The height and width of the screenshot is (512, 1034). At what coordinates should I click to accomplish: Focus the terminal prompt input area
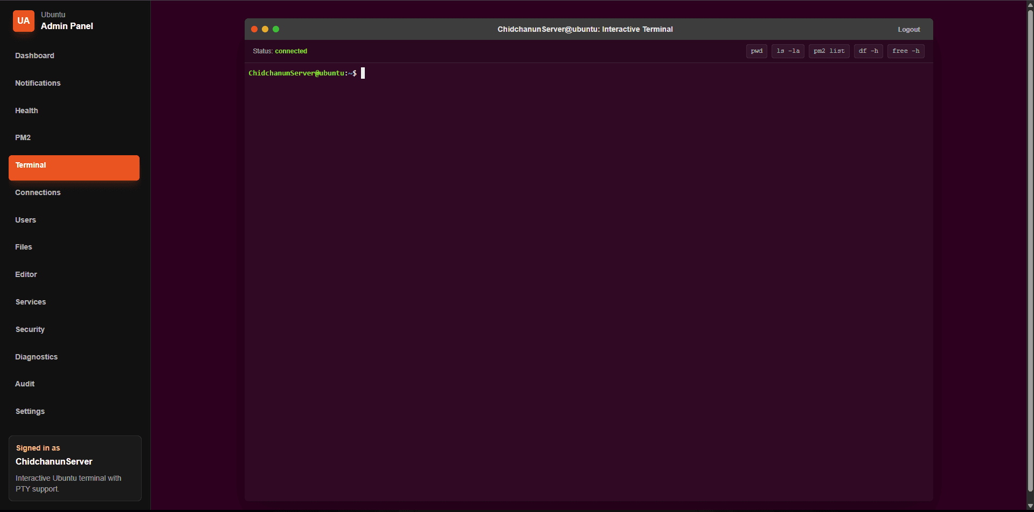click(x=363, y=73)
